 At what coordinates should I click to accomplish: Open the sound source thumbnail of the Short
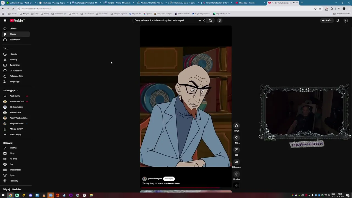[x=237, y=186]
